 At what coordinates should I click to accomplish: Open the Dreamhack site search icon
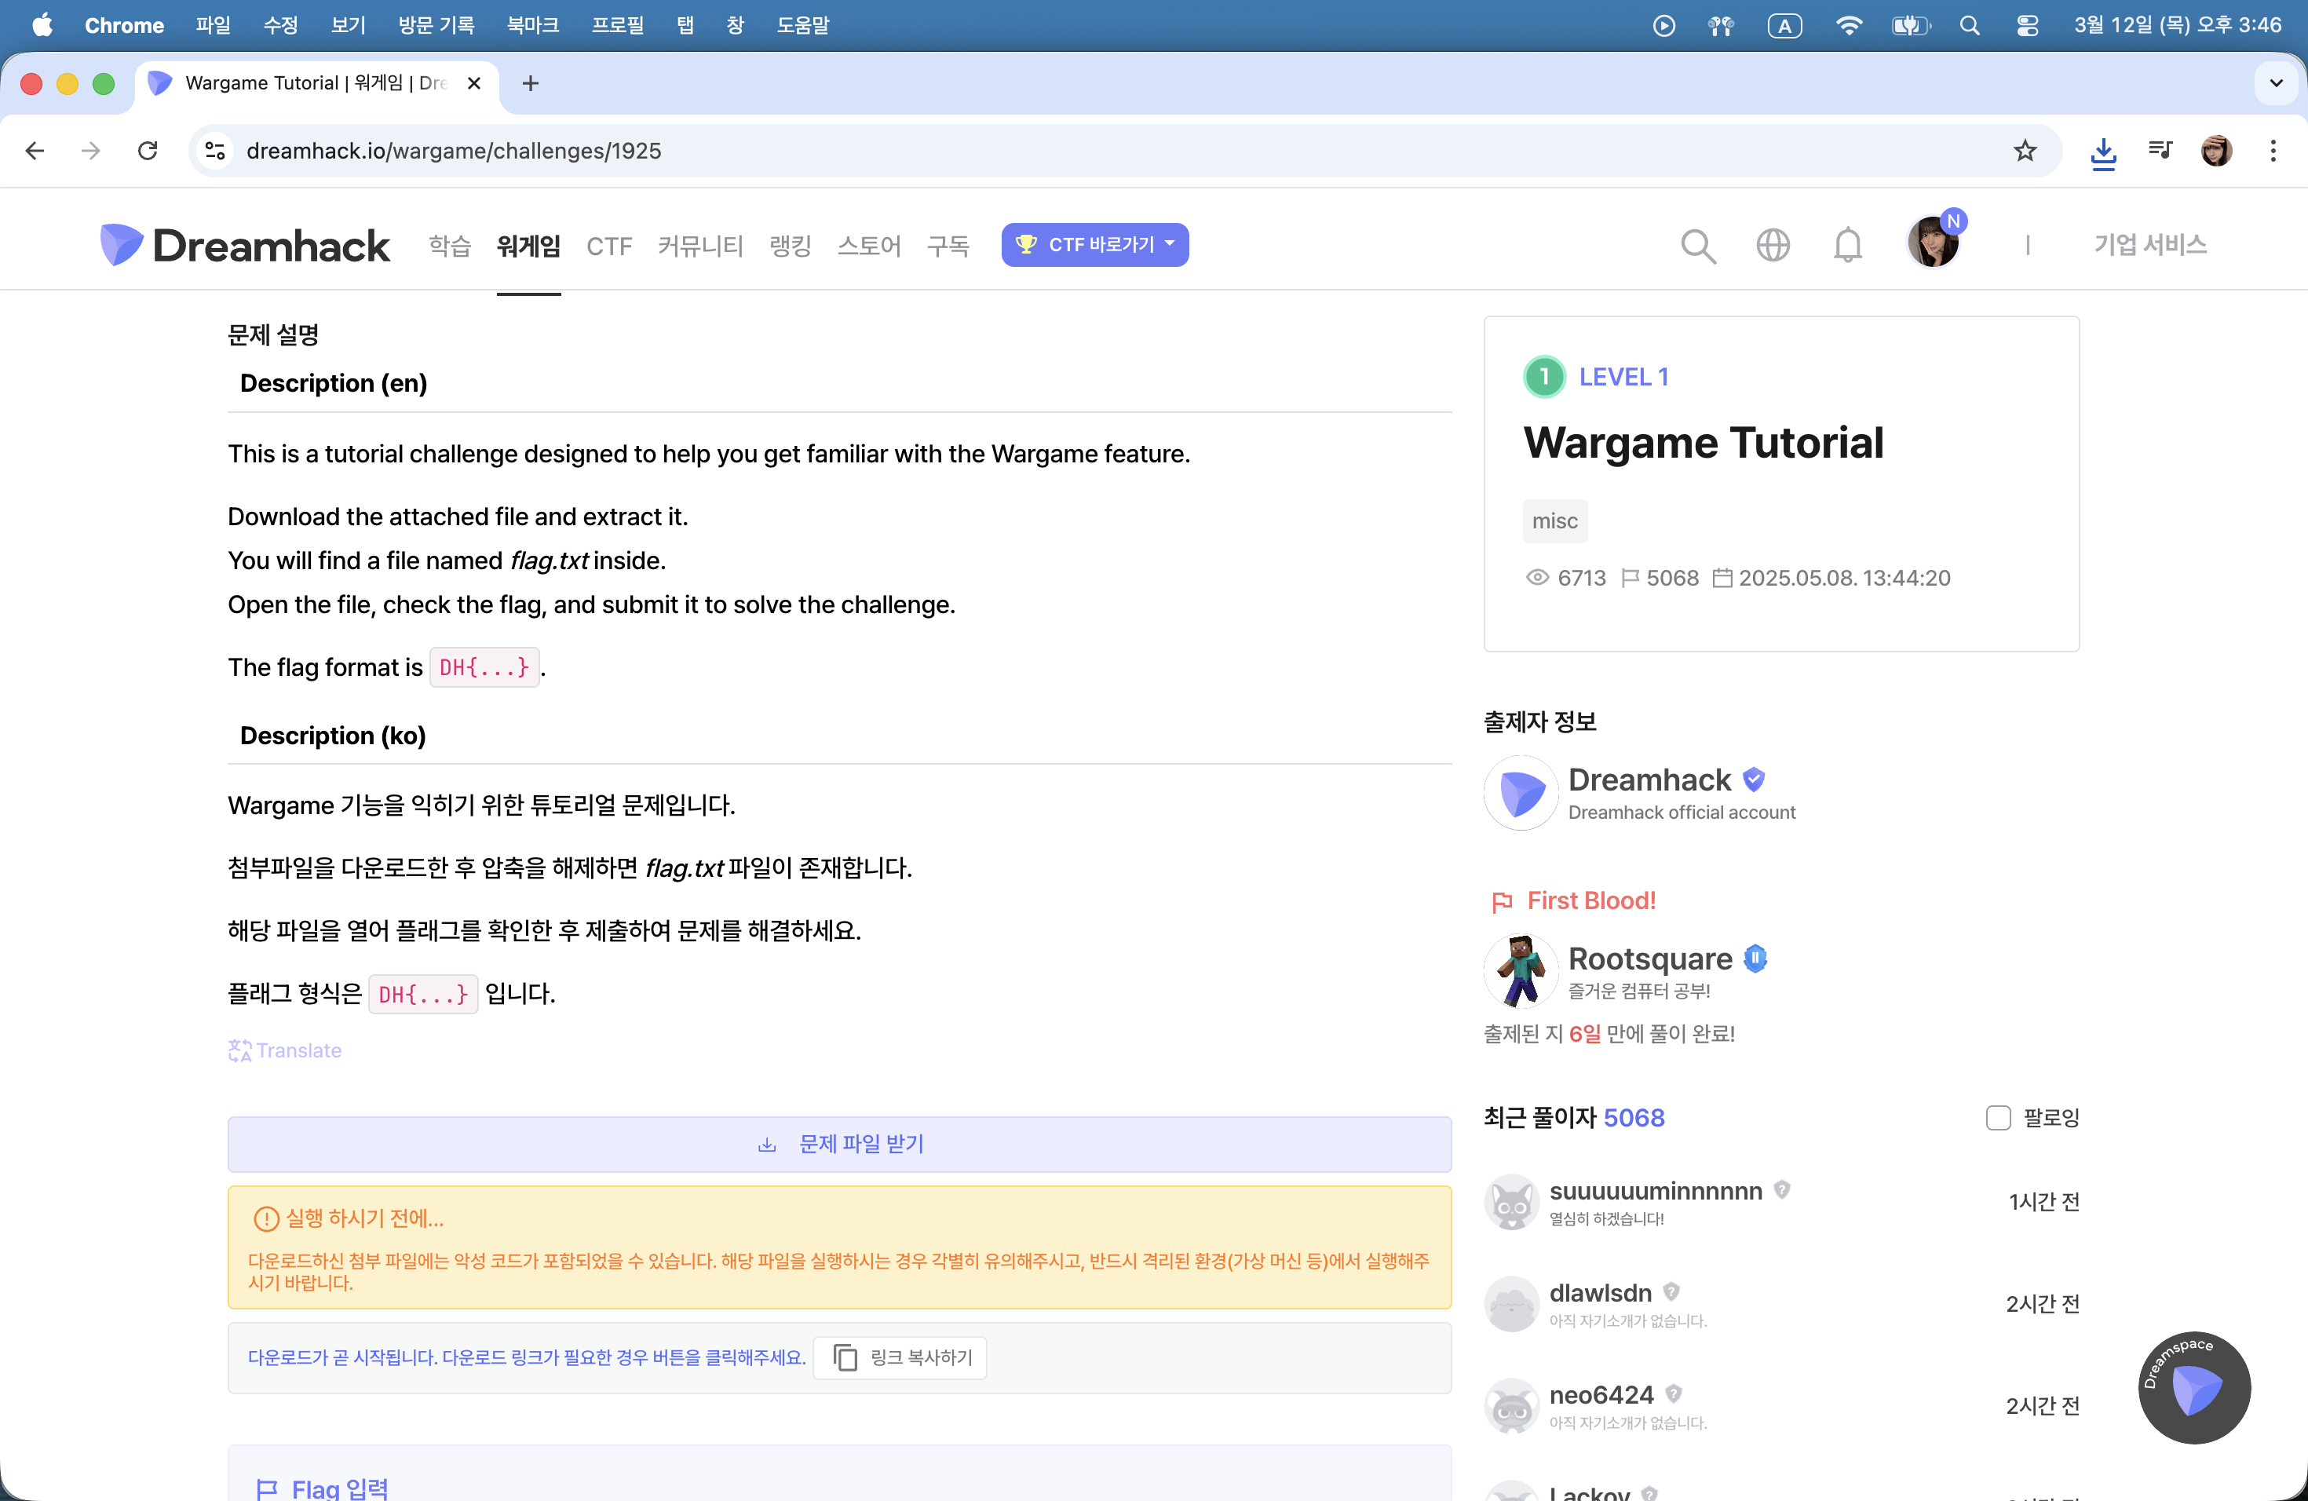[x=1698, y=245]
